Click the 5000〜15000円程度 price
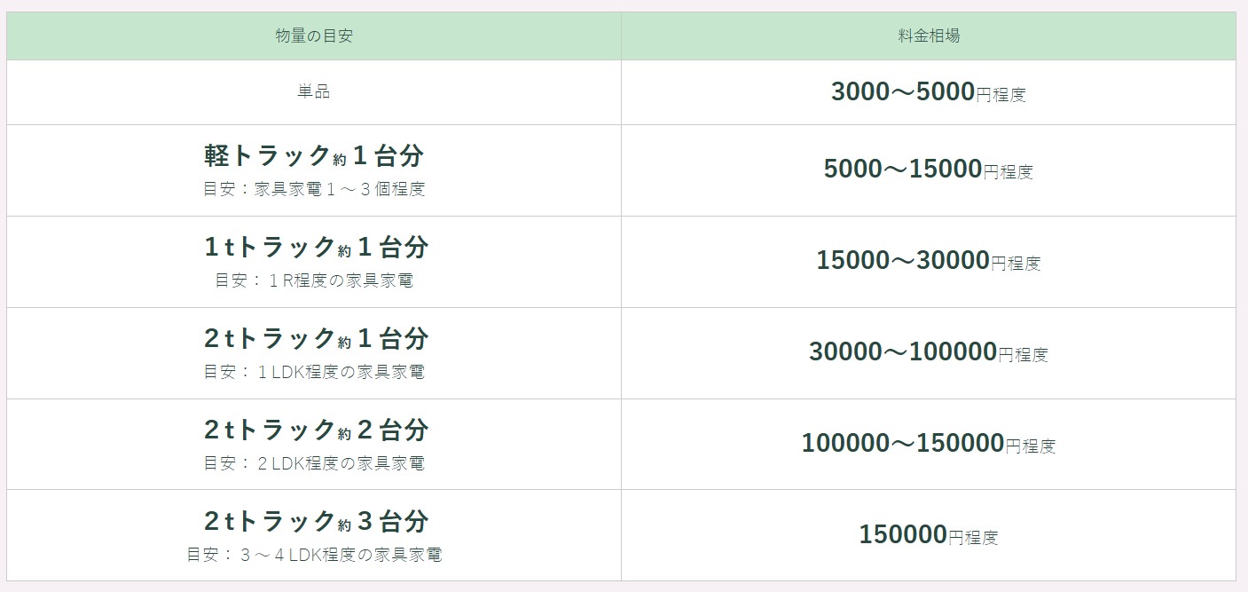Image resolution: width=1248 pixels, height=592 pixels. (x=928, y=170)
